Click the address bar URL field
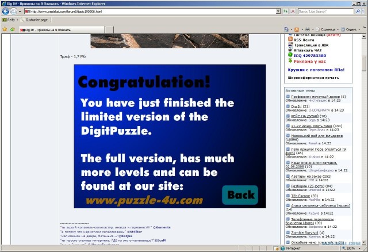The image size is (368, 252). (150, 12)
